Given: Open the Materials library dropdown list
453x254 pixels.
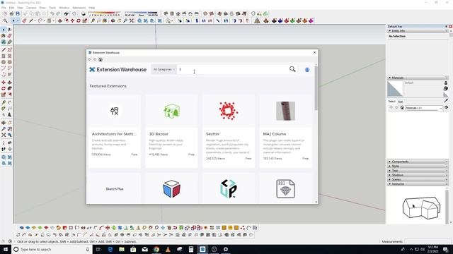Looking at the screenshot, I should point(424,108).
